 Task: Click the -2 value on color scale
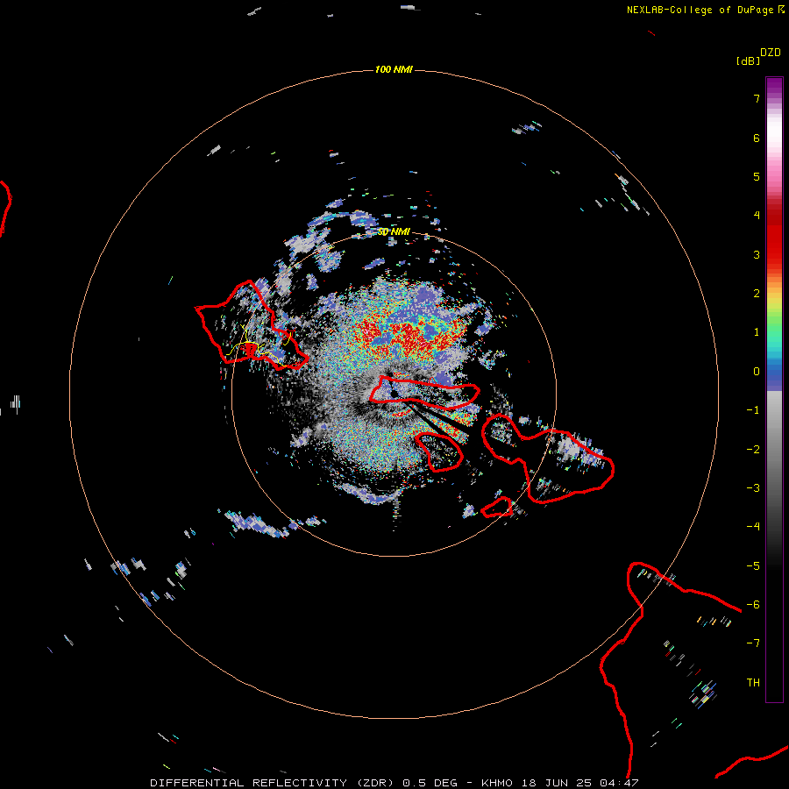(753, 450)
